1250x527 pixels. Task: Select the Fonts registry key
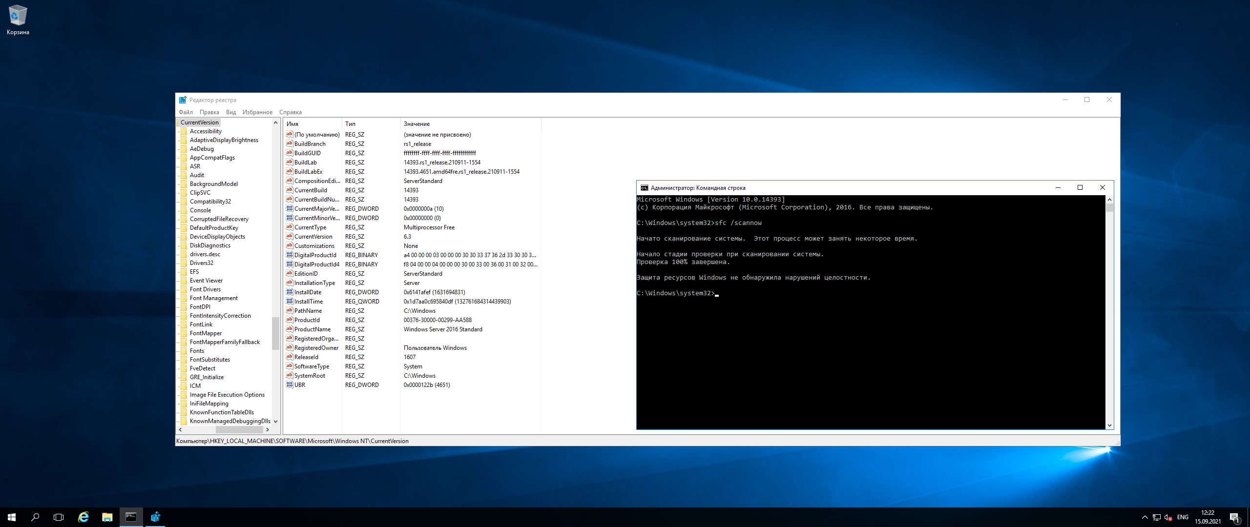[197, 351]
